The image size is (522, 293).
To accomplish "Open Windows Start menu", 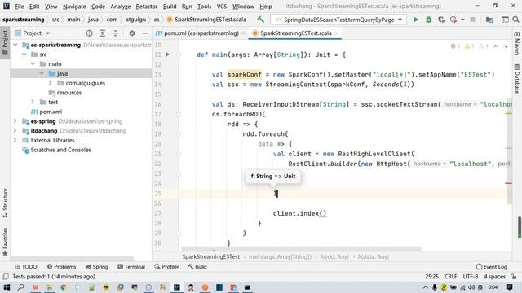I will click(x=7, y=287).
